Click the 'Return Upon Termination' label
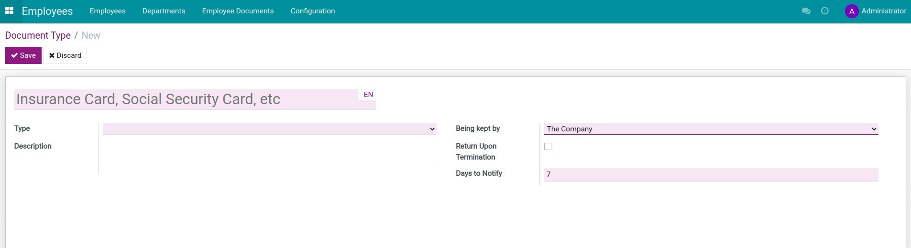The height and width of the screenshot is (248, 911). (x=476, y=151)
